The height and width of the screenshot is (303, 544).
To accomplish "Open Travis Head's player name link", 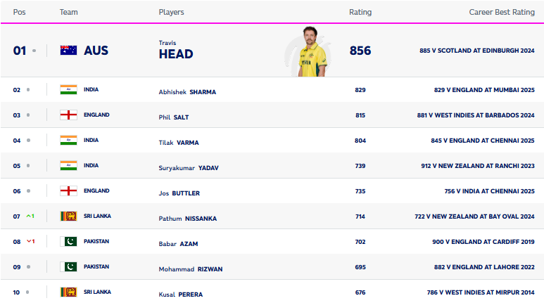I will point(176,53).
